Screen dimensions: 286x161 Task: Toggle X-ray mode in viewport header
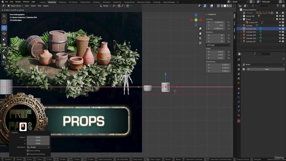(219, 6)
